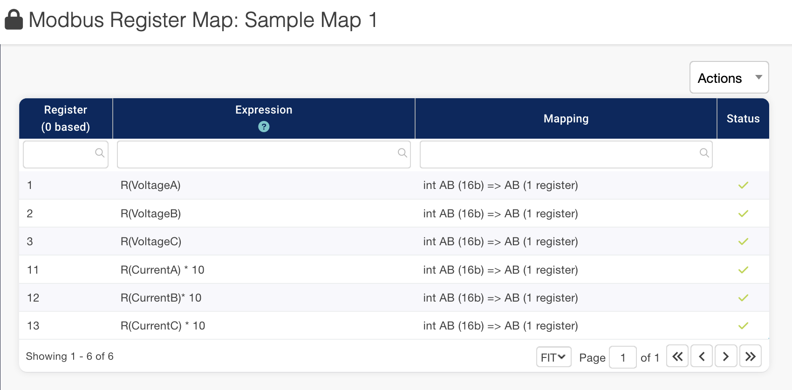Click the Mapping cell for register 12
Image resolution: width=792 pixels, height=390 pixels.
tap(500, 298)
